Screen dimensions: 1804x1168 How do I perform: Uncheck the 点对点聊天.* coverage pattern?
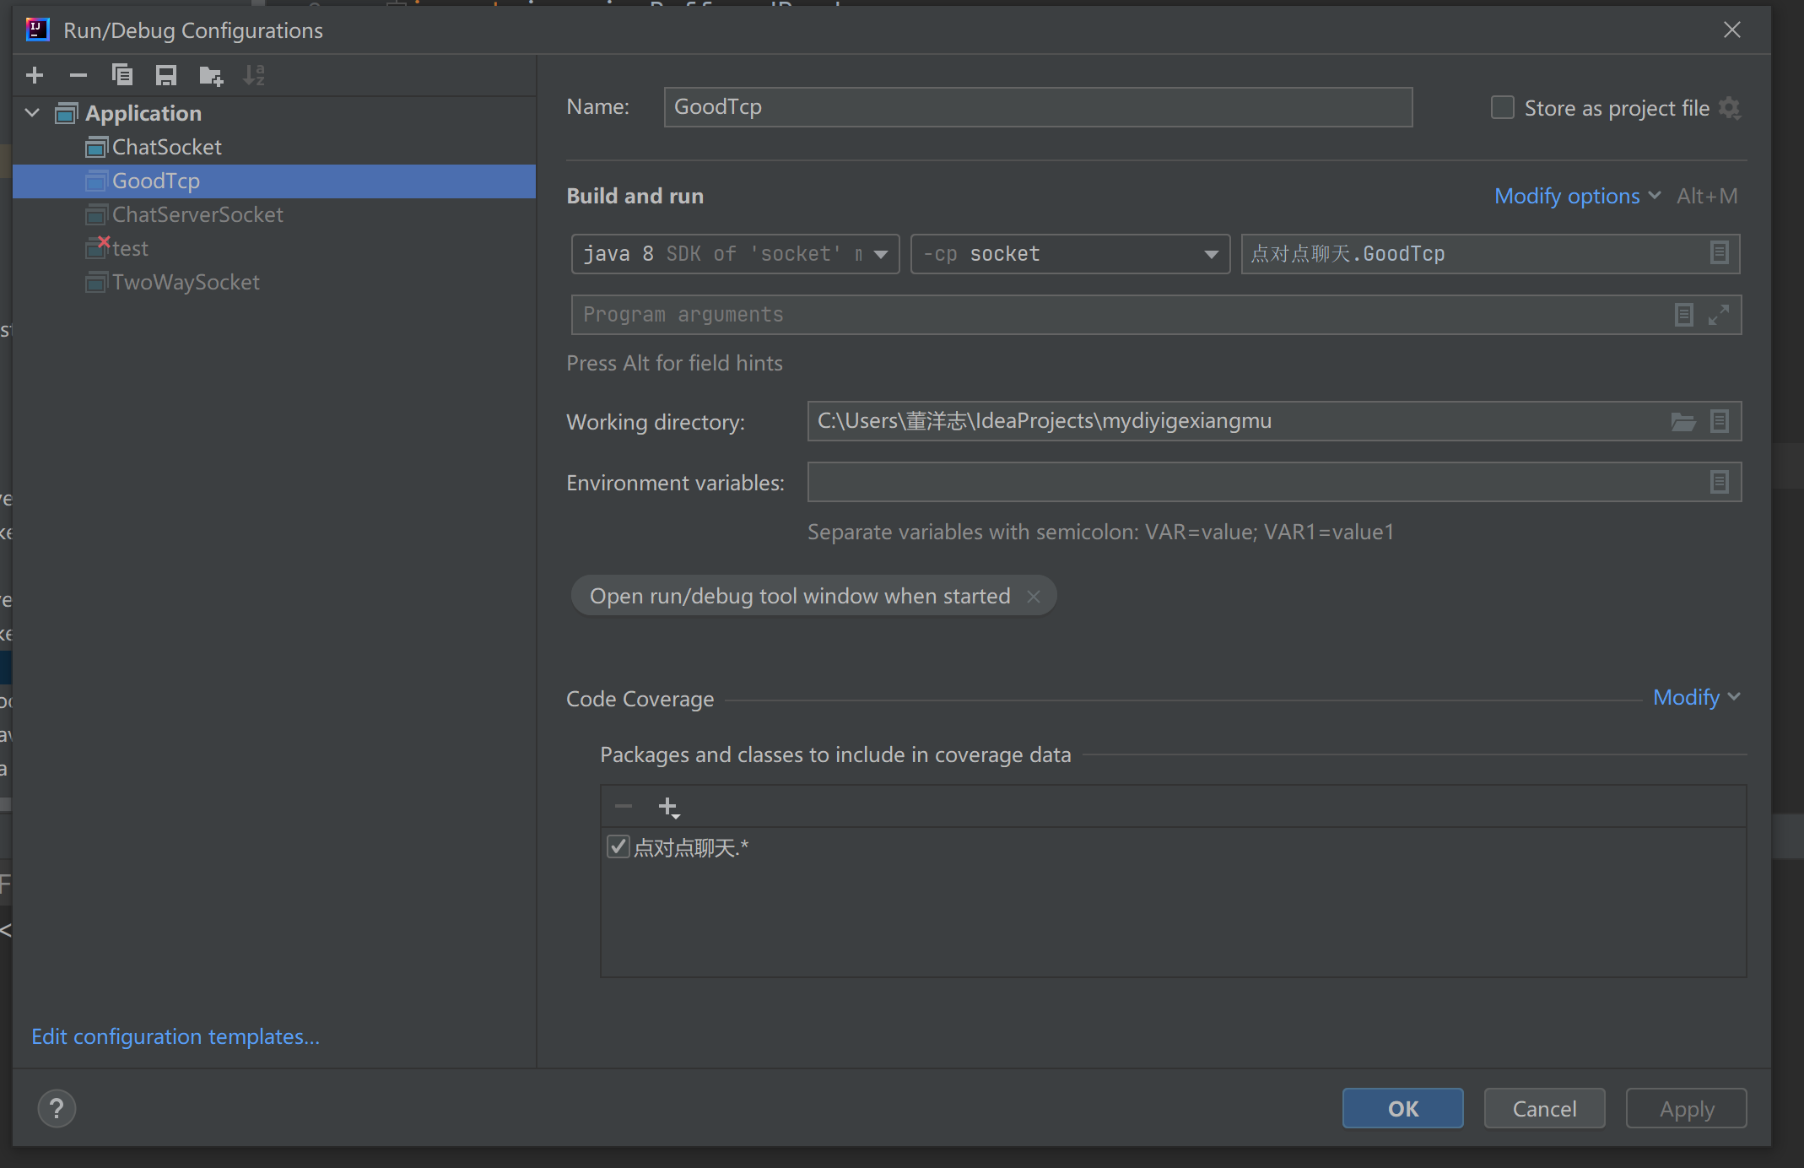click(618, 846)
